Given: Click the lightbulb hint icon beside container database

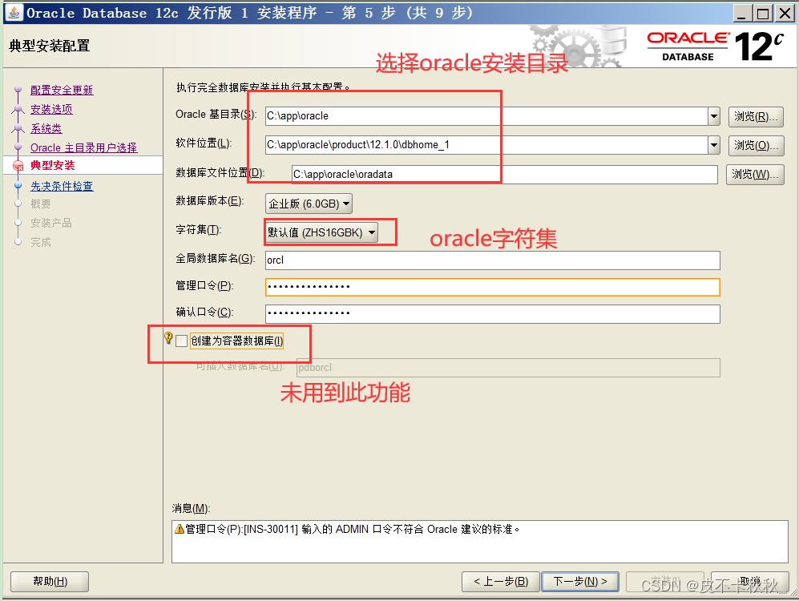Looking at the screenshot, I should [168, 338].
